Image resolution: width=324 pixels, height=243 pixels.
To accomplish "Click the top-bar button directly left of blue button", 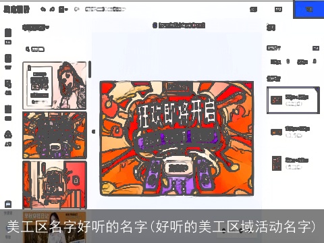I will tap(278, 9).
